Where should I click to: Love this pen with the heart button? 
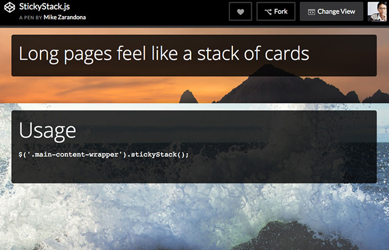point(241,12)
